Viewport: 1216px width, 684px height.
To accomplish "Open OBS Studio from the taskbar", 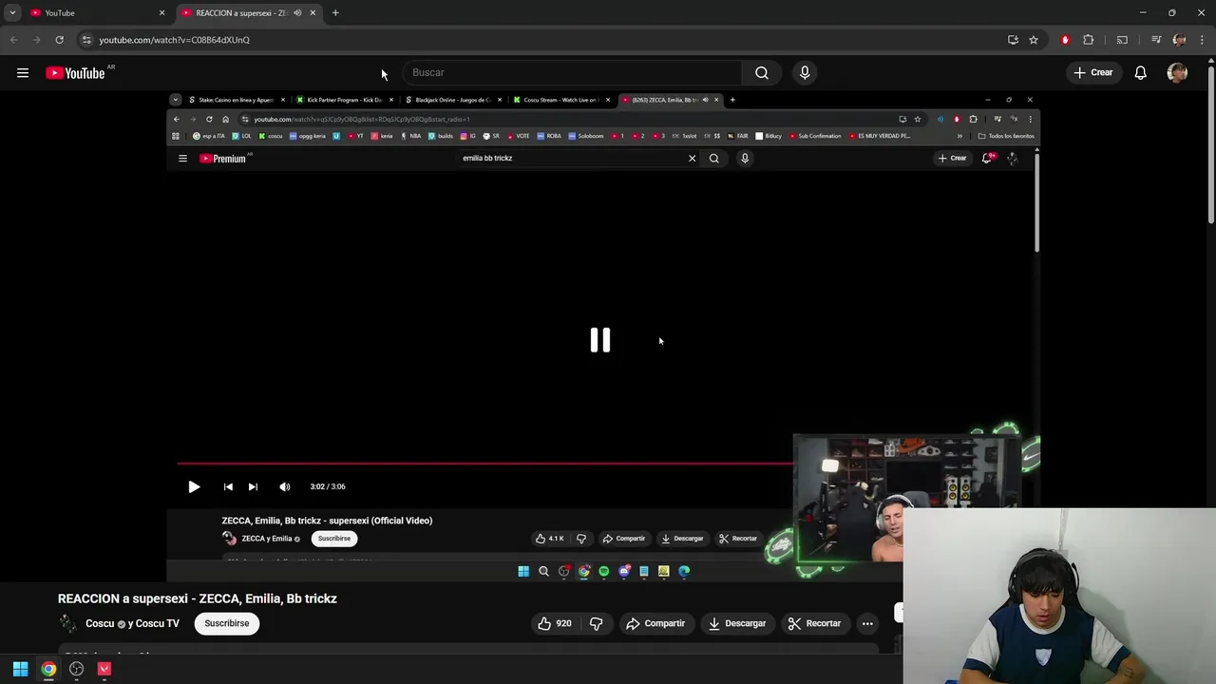I will point(77,669).
